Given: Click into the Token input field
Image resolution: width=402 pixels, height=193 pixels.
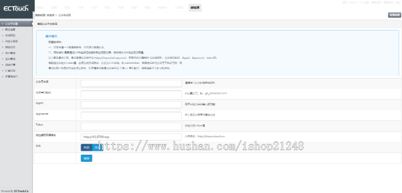Looking at the screenshot, I should coord(131,126).
